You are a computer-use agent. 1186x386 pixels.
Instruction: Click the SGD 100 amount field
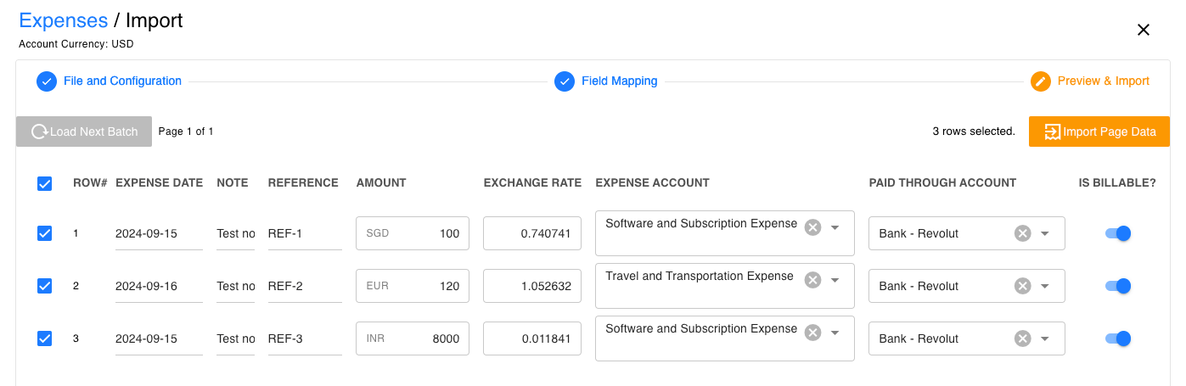413,233
